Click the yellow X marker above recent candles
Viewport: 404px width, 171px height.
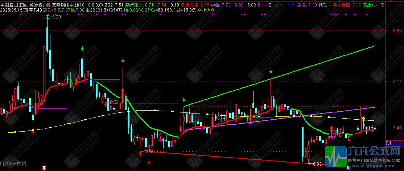(x=363, y=118)
